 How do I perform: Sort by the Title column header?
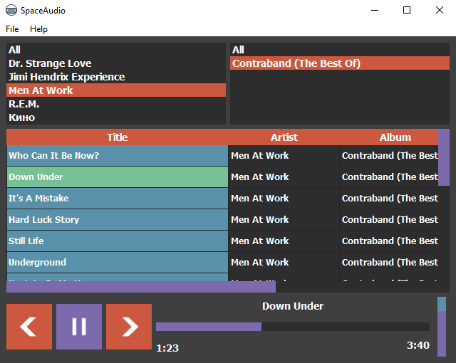(117, 137)
